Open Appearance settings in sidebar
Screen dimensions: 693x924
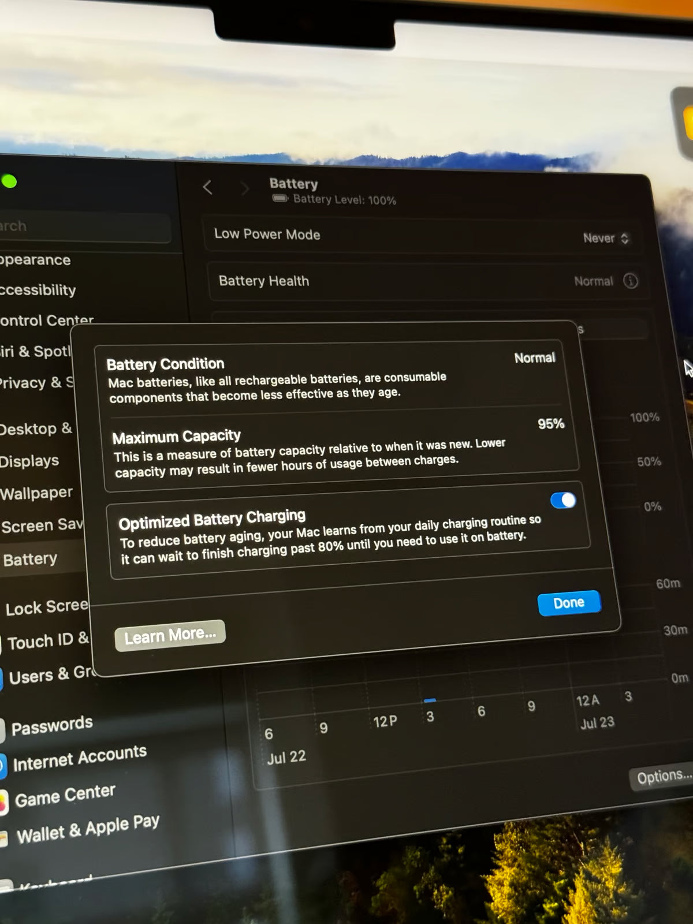[x=35, y=260]
